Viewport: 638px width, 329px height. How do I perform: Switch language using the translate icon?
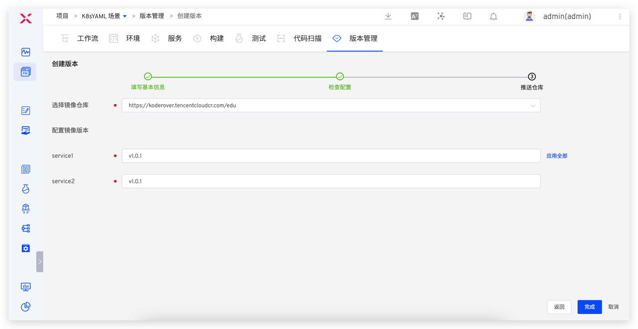[414, 16]
